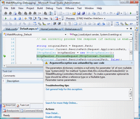Image resolution: width=140 pixels, height=119 pixels.
Task: Cut selection using the scissors icon
Action: tap(89, 13)
